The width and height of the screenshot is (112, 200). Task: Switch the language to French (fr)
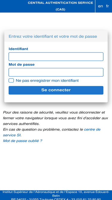108,6
